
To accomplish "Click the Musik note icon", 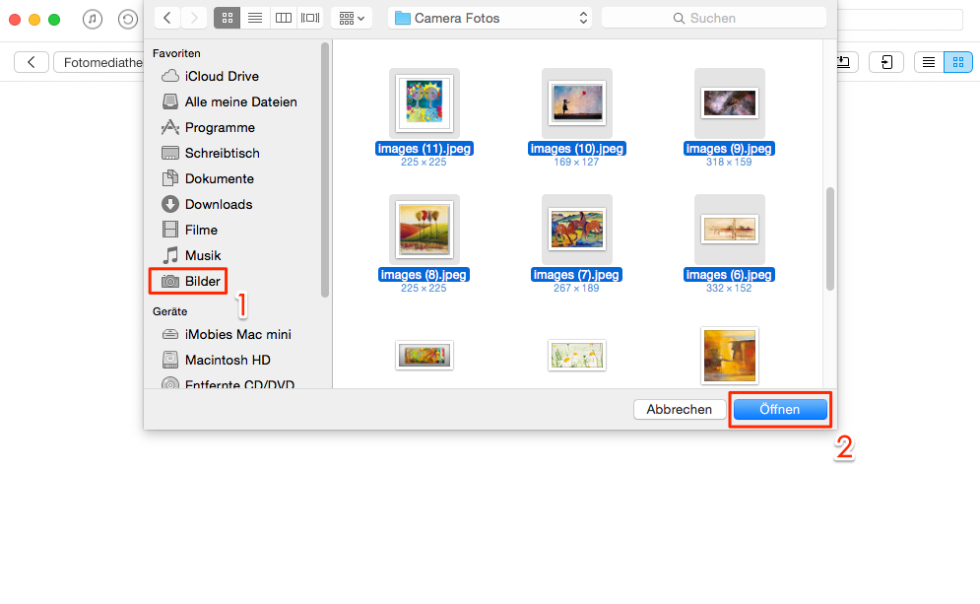I will tap(170, 256).
